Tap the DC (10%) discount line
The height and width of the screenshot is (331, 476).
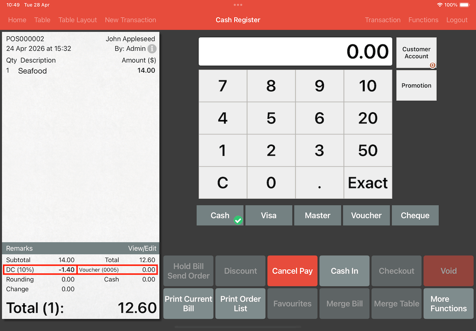[x=40, y=270]
